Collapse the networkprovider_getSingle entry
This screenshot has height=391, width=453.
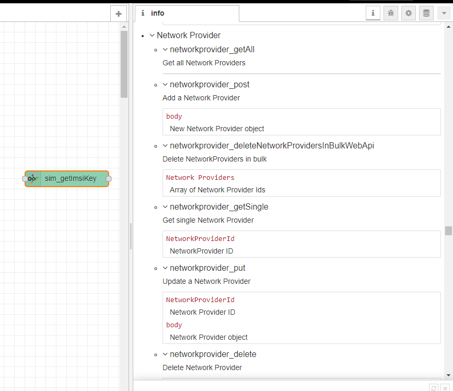[x=165, y=207]
